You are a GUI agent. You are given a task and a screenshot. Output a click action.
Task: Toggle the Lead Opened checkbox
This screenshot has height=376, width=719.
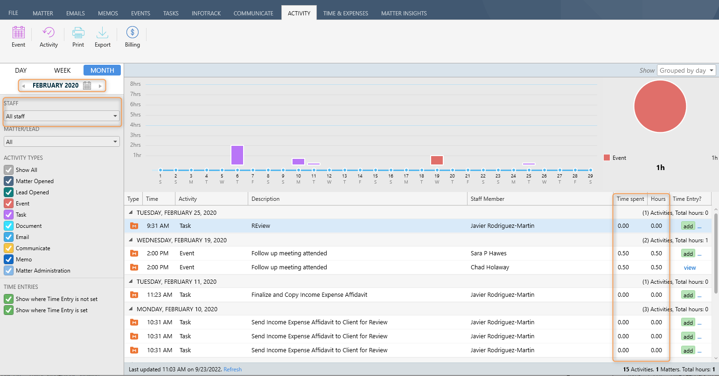coord(8,192)
